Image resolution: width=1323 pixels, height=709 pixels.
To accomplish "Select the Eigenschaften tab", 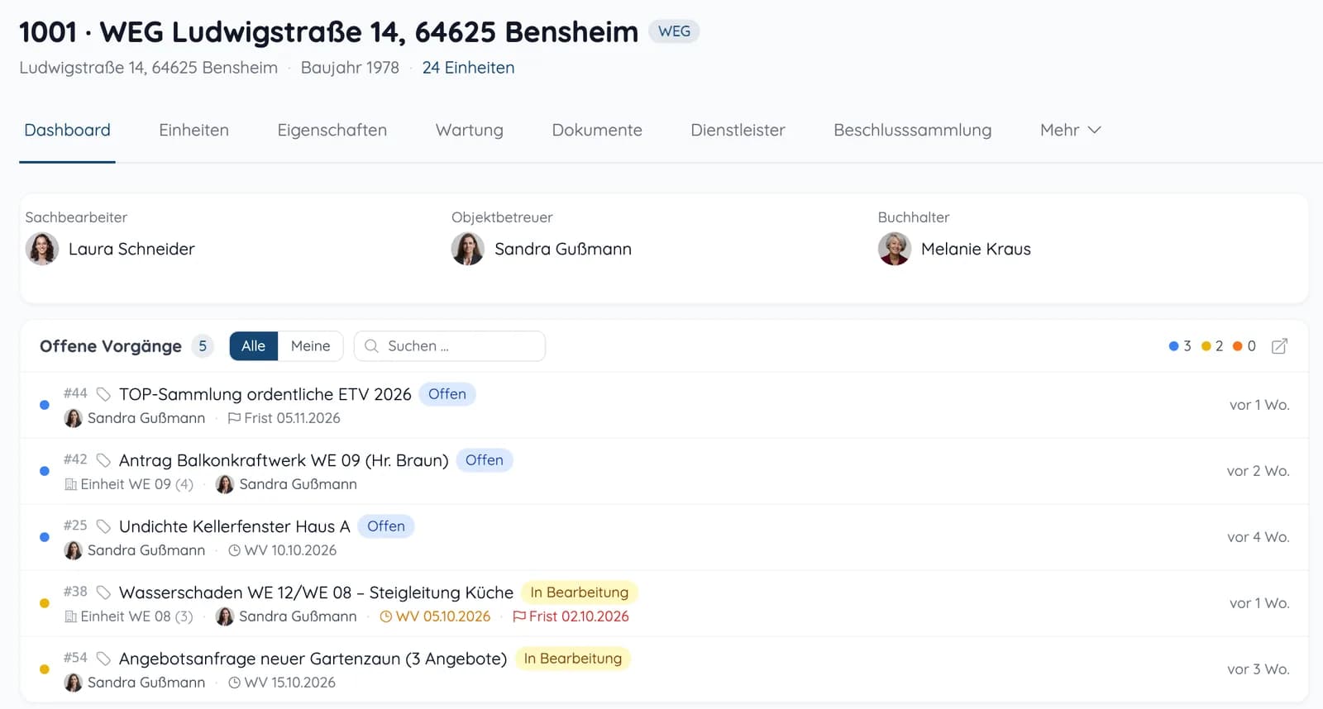I will pos(332,130).
